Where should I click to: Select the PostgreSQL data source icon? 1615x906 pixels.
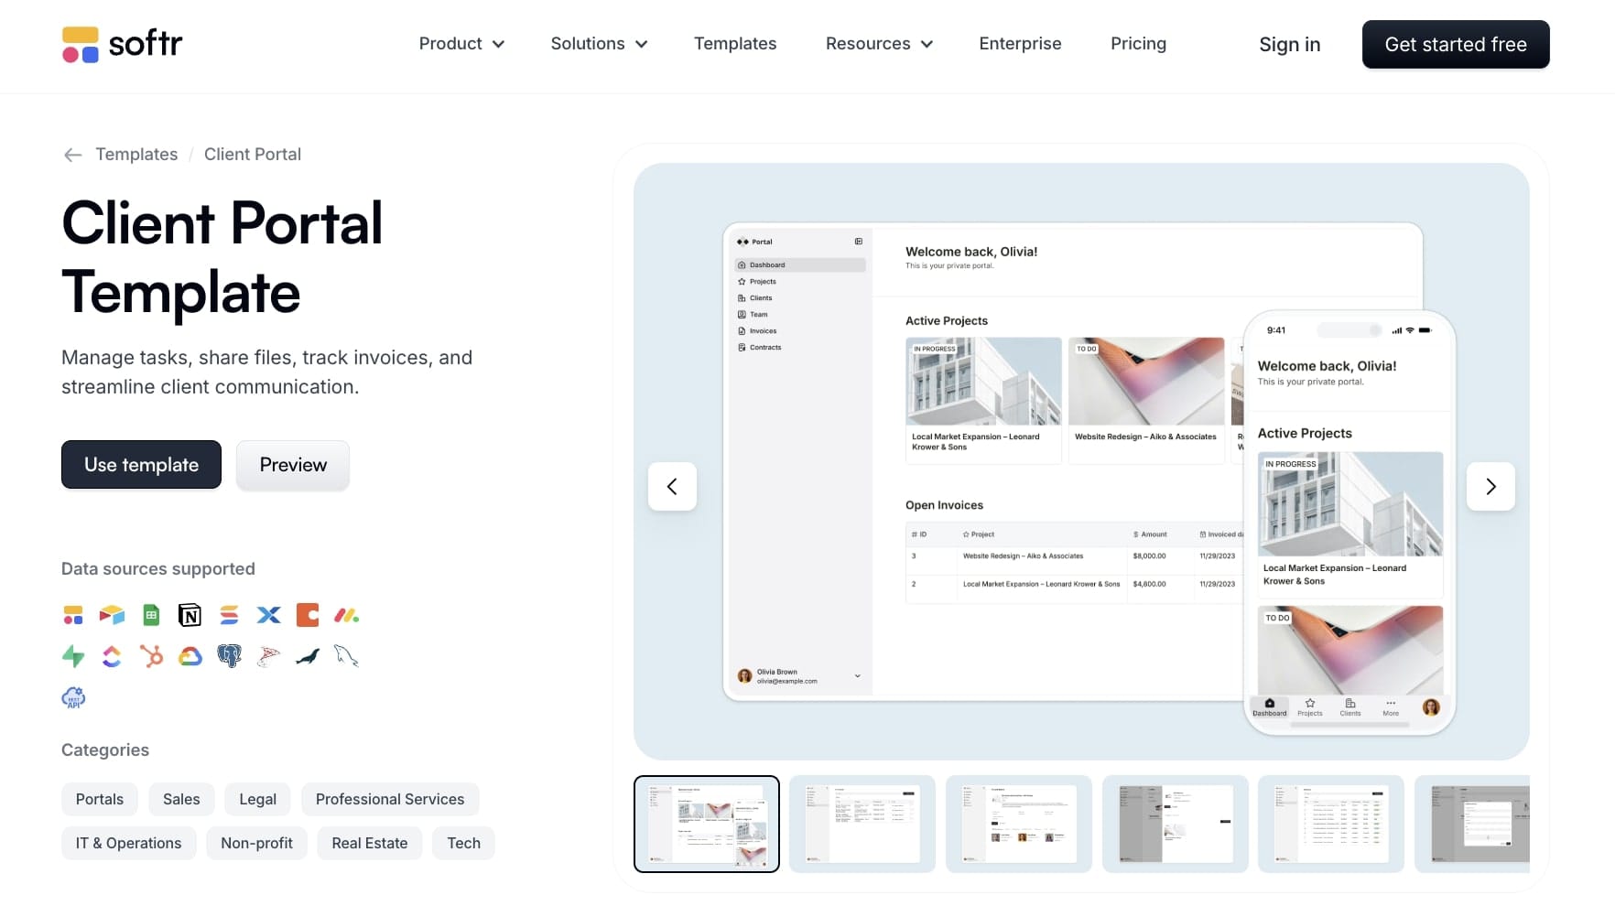coord(229,656)
